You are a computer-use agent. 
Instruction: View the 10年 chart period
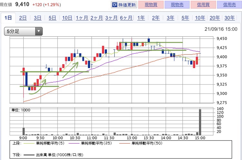[200, 18]
